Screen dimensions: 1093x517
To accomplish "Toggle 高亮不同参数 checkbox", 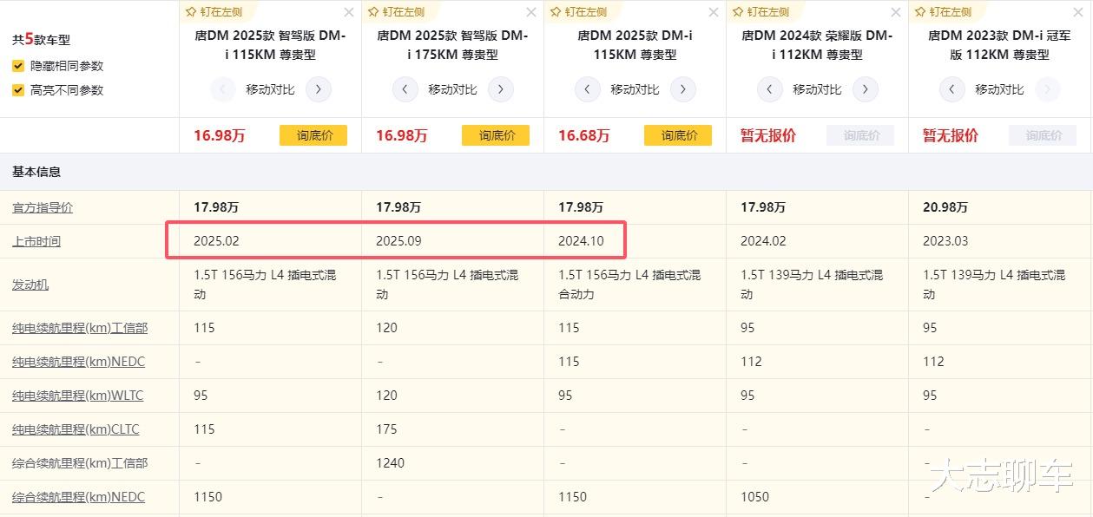I will click(18, 90).
